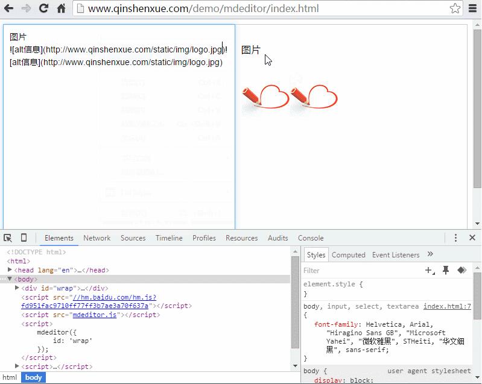The image size is (482, 384).
Task: Toggle device mode with the phone icon
Action: click(x=24, y=238)
